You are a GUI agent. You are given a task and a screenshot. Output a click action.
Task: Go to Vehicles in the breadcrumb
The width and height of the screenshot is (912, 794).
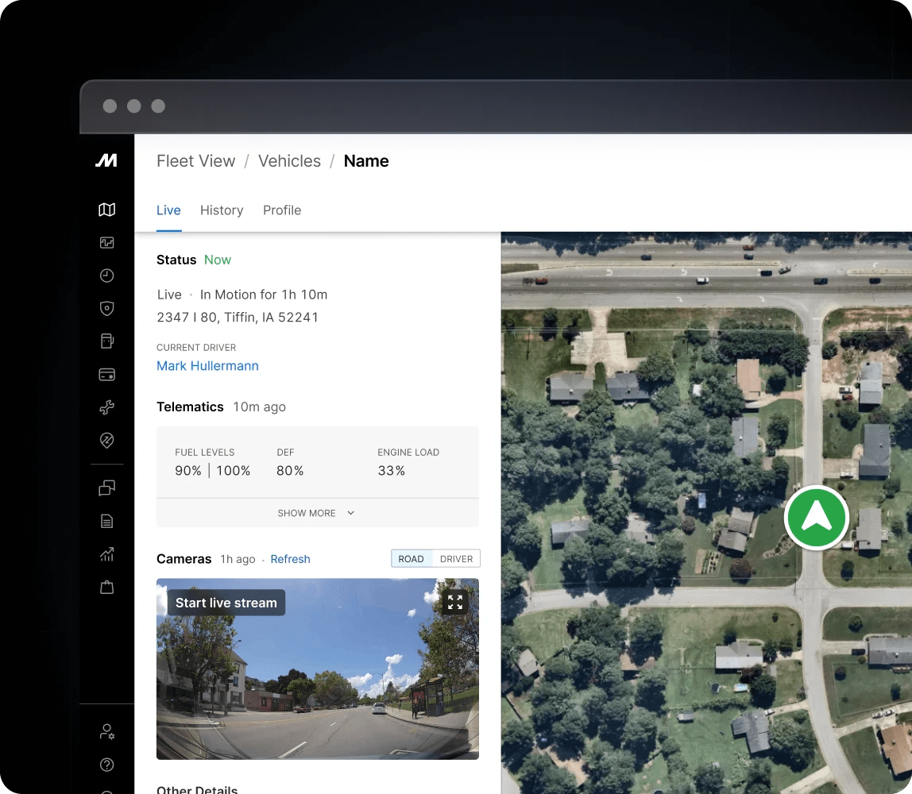pos(289,161)
